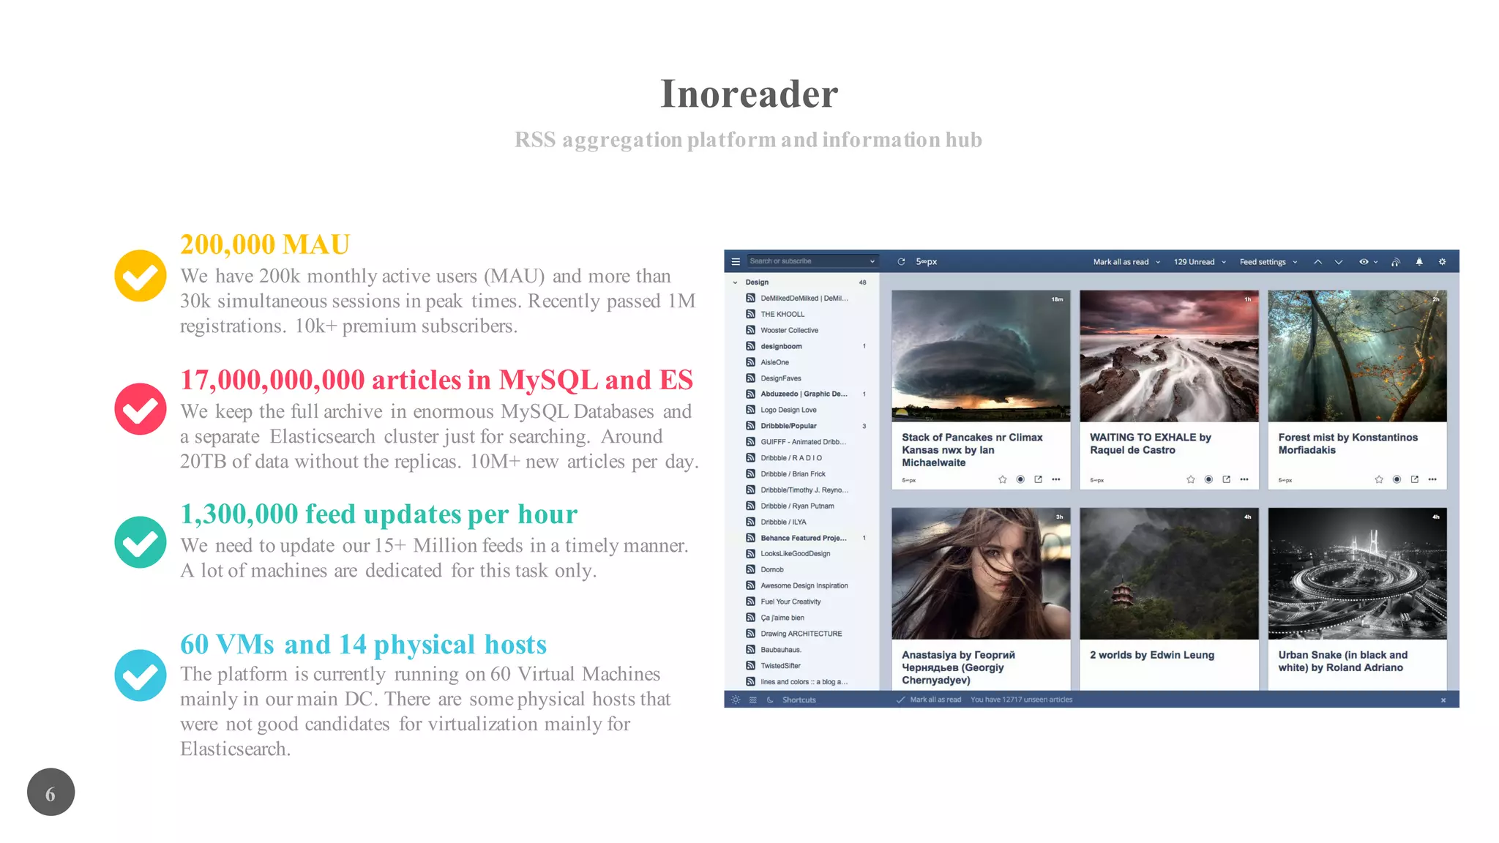Viewport: 1499px width, 843px height.
Task: Open Stack of Pancakes nr Climax Kansas title
Action: (x=972, y=450)
